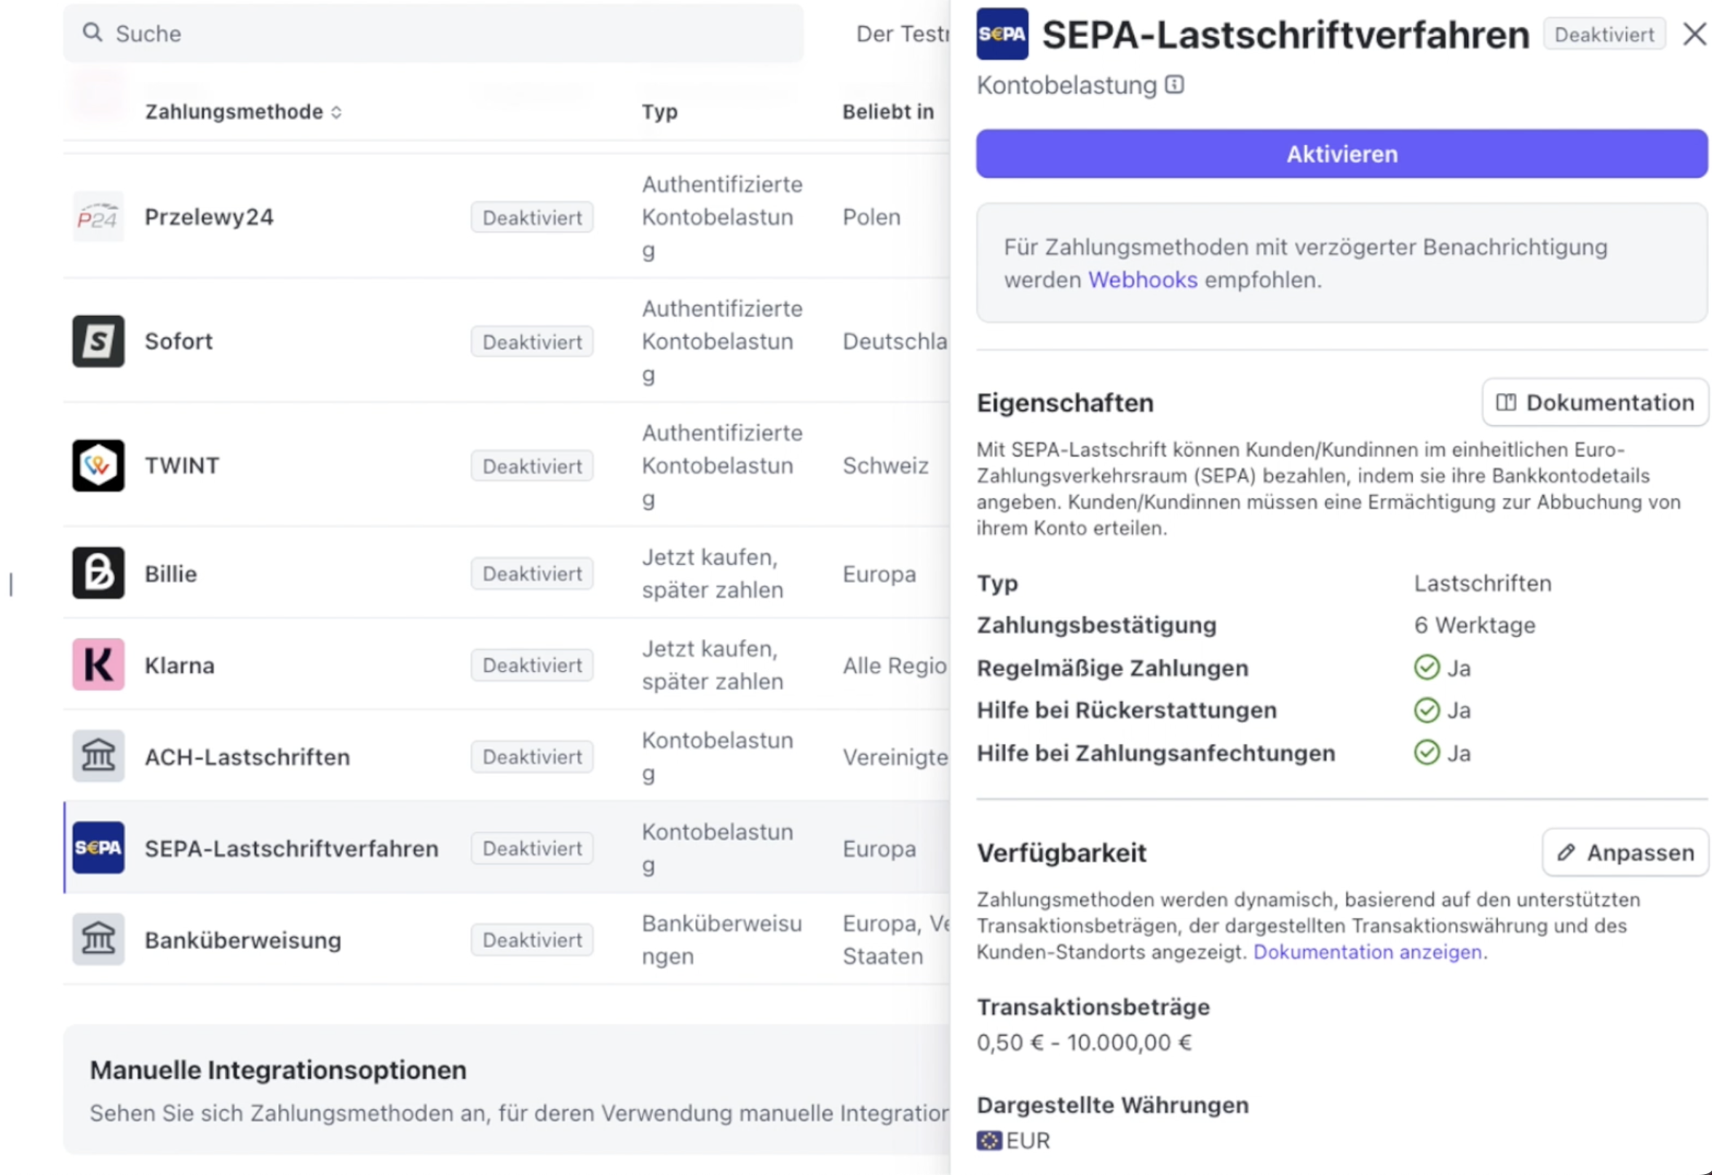The image size is (1712, 1175).
Task: Select the Banküberweisung row name
Action: pyautogui.click(x=243, y=941)
